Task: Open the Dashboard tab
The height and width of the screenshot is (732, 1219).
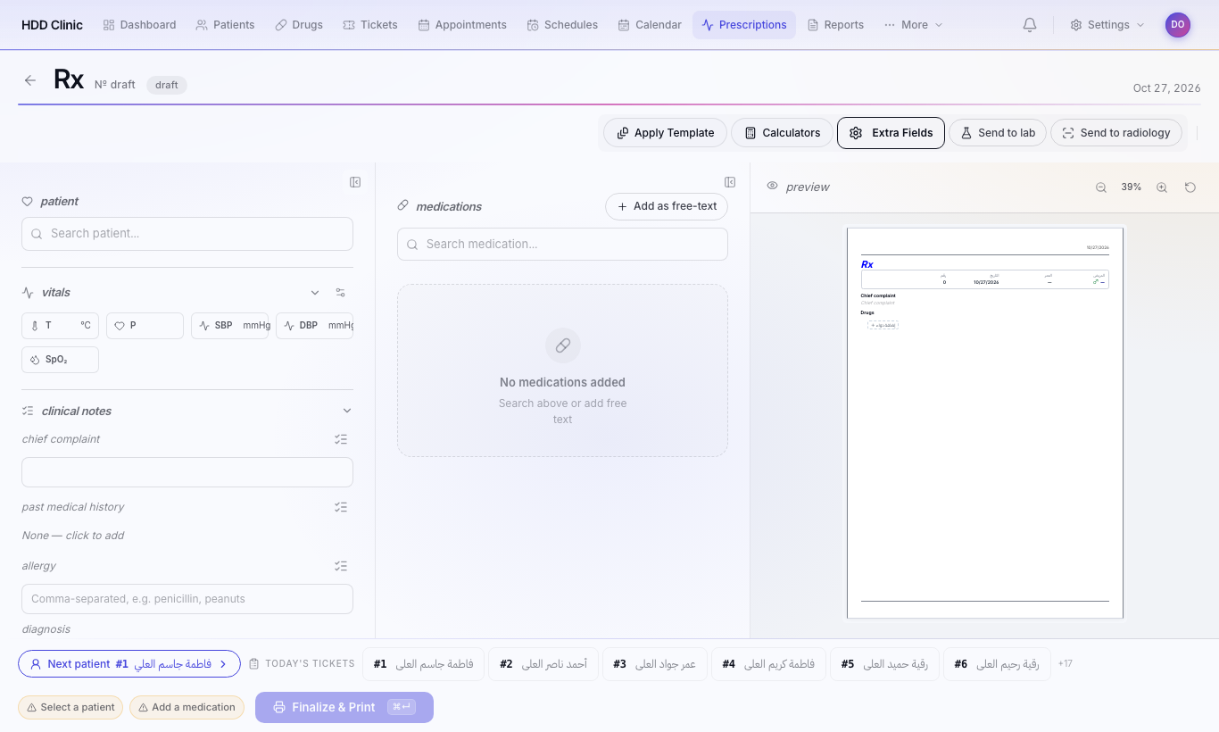Action: pyautogui.click(x=139, y=25)
